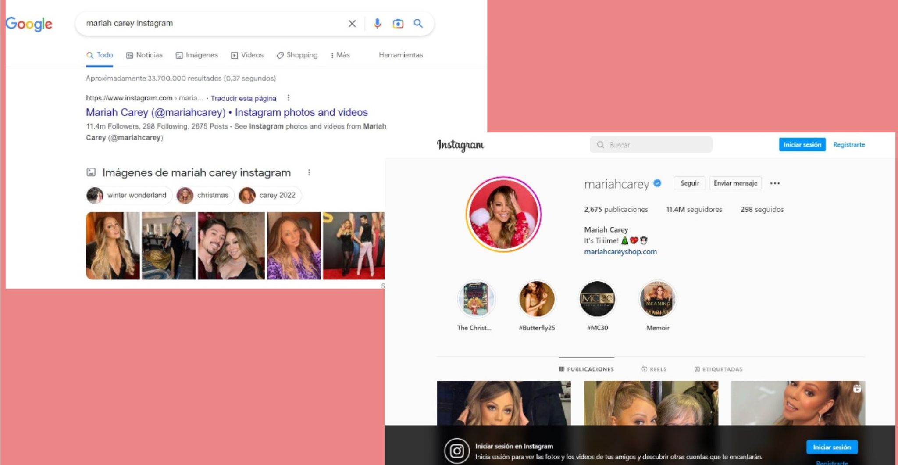Image resolution: width=898 pixels, height=465 pixels.
Task: Open second Instagram post thumbnail
Action: point(651,403)
